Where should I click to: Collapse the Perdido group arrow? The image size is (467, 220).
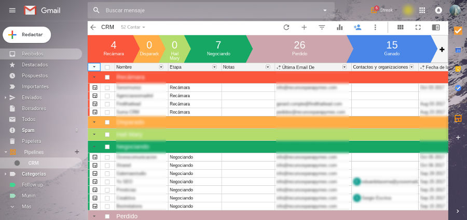[x=94, y=216]
